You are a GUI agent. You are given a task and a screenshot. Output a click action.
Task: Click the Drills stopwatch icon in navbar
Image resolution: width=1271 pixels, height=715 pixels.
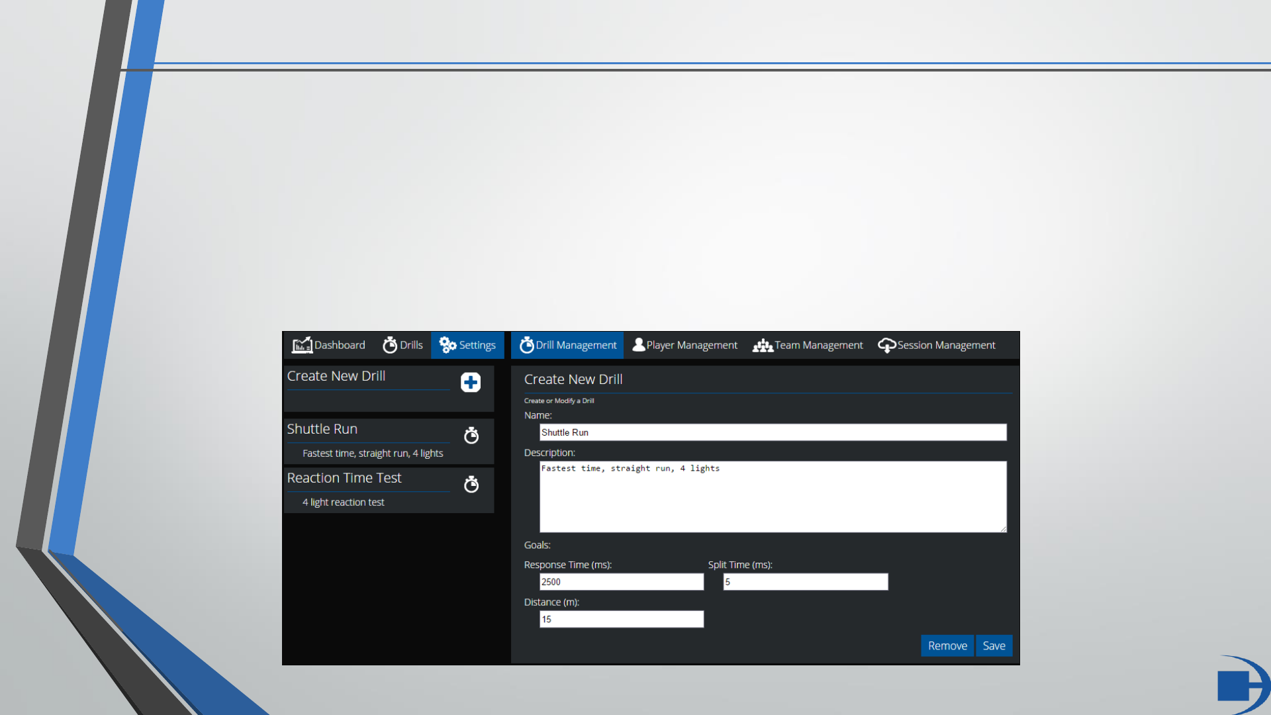390,345
